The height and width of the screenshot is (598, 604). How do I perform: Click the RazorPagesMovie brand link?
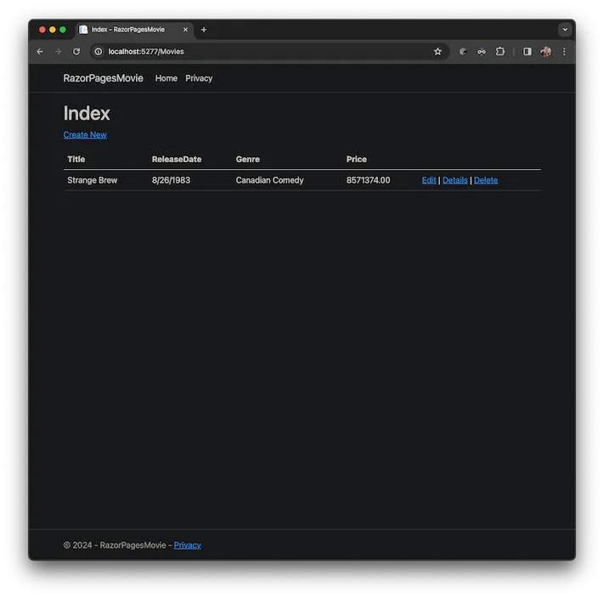tap(103, 78)
